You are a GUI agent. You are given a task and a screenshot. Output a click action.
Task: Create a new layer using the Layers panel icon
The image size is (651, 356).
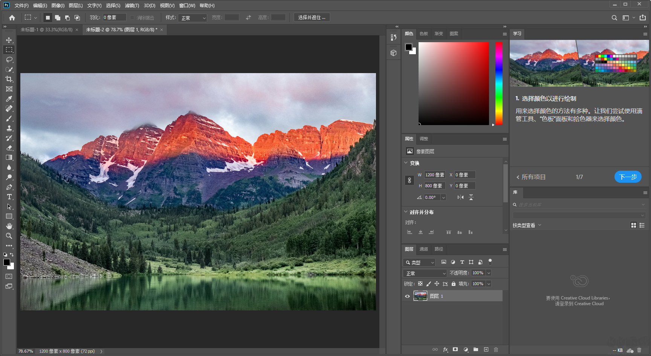pyautogui.click(x=486, y=350)
